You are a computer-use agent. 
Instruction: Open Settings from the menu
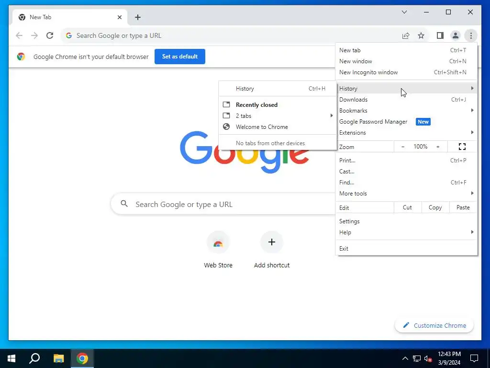(x=406, y=221)
